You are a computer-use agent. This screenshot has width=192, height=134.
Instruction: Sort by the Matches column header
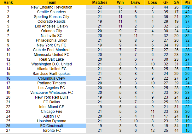click(x=100, y=3)
